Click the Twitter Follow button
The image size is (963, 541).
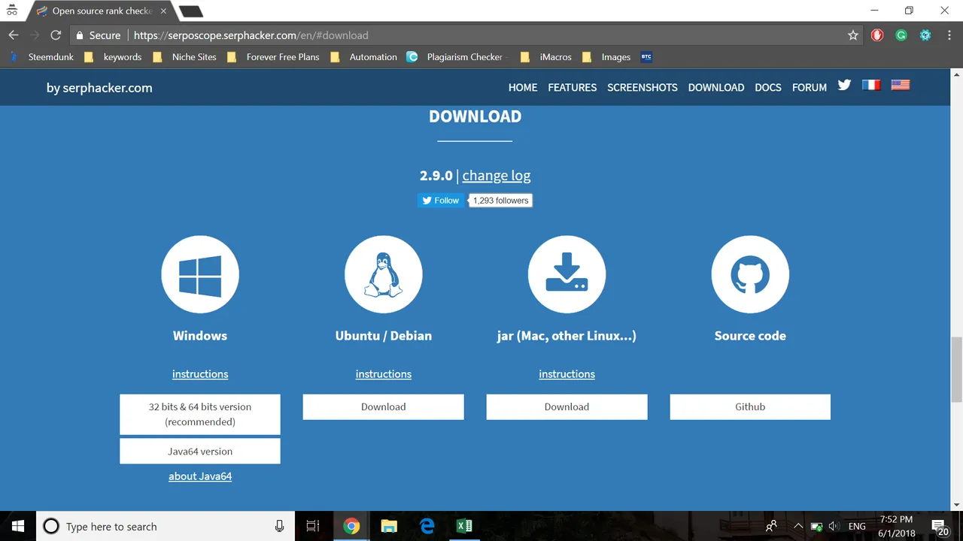tap(441, 201)
